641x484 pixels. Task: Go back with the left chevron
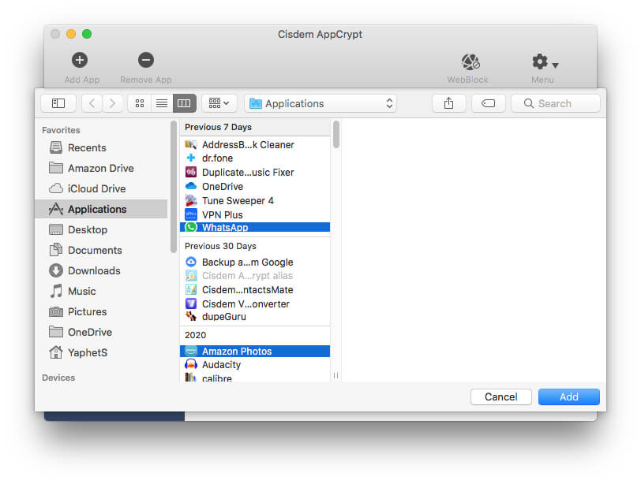coord(92,103)
